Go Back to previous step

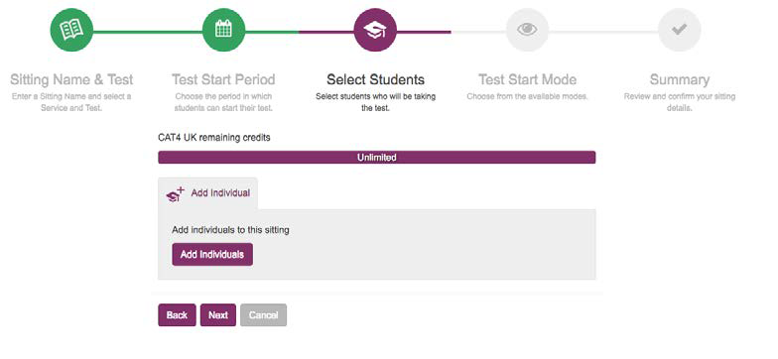tap(177, 315)
